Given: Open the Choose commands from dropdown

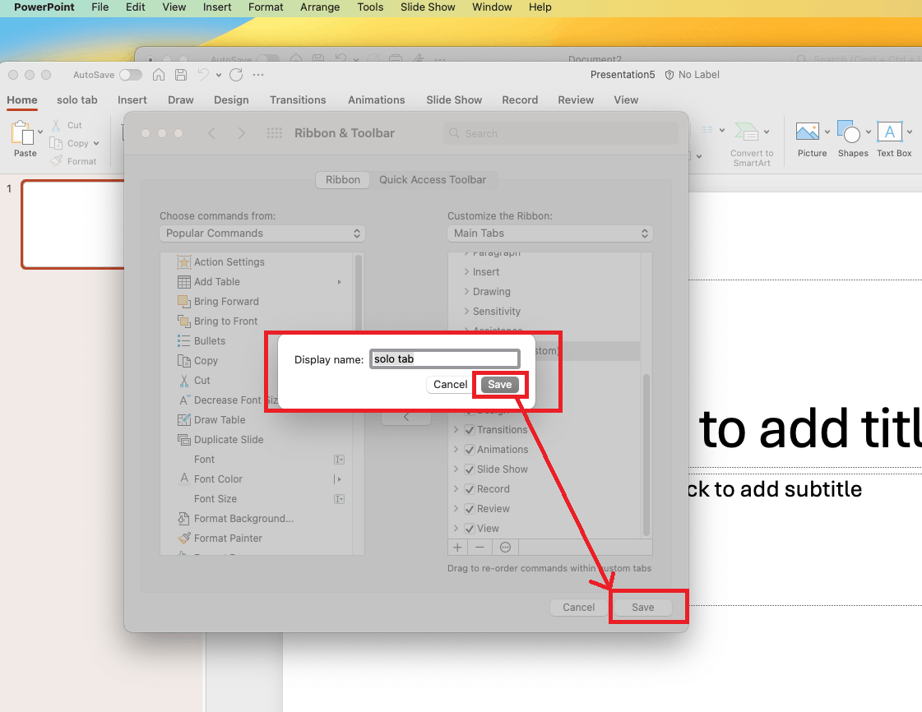Looking at the screenshot, I should coord(262,233).
